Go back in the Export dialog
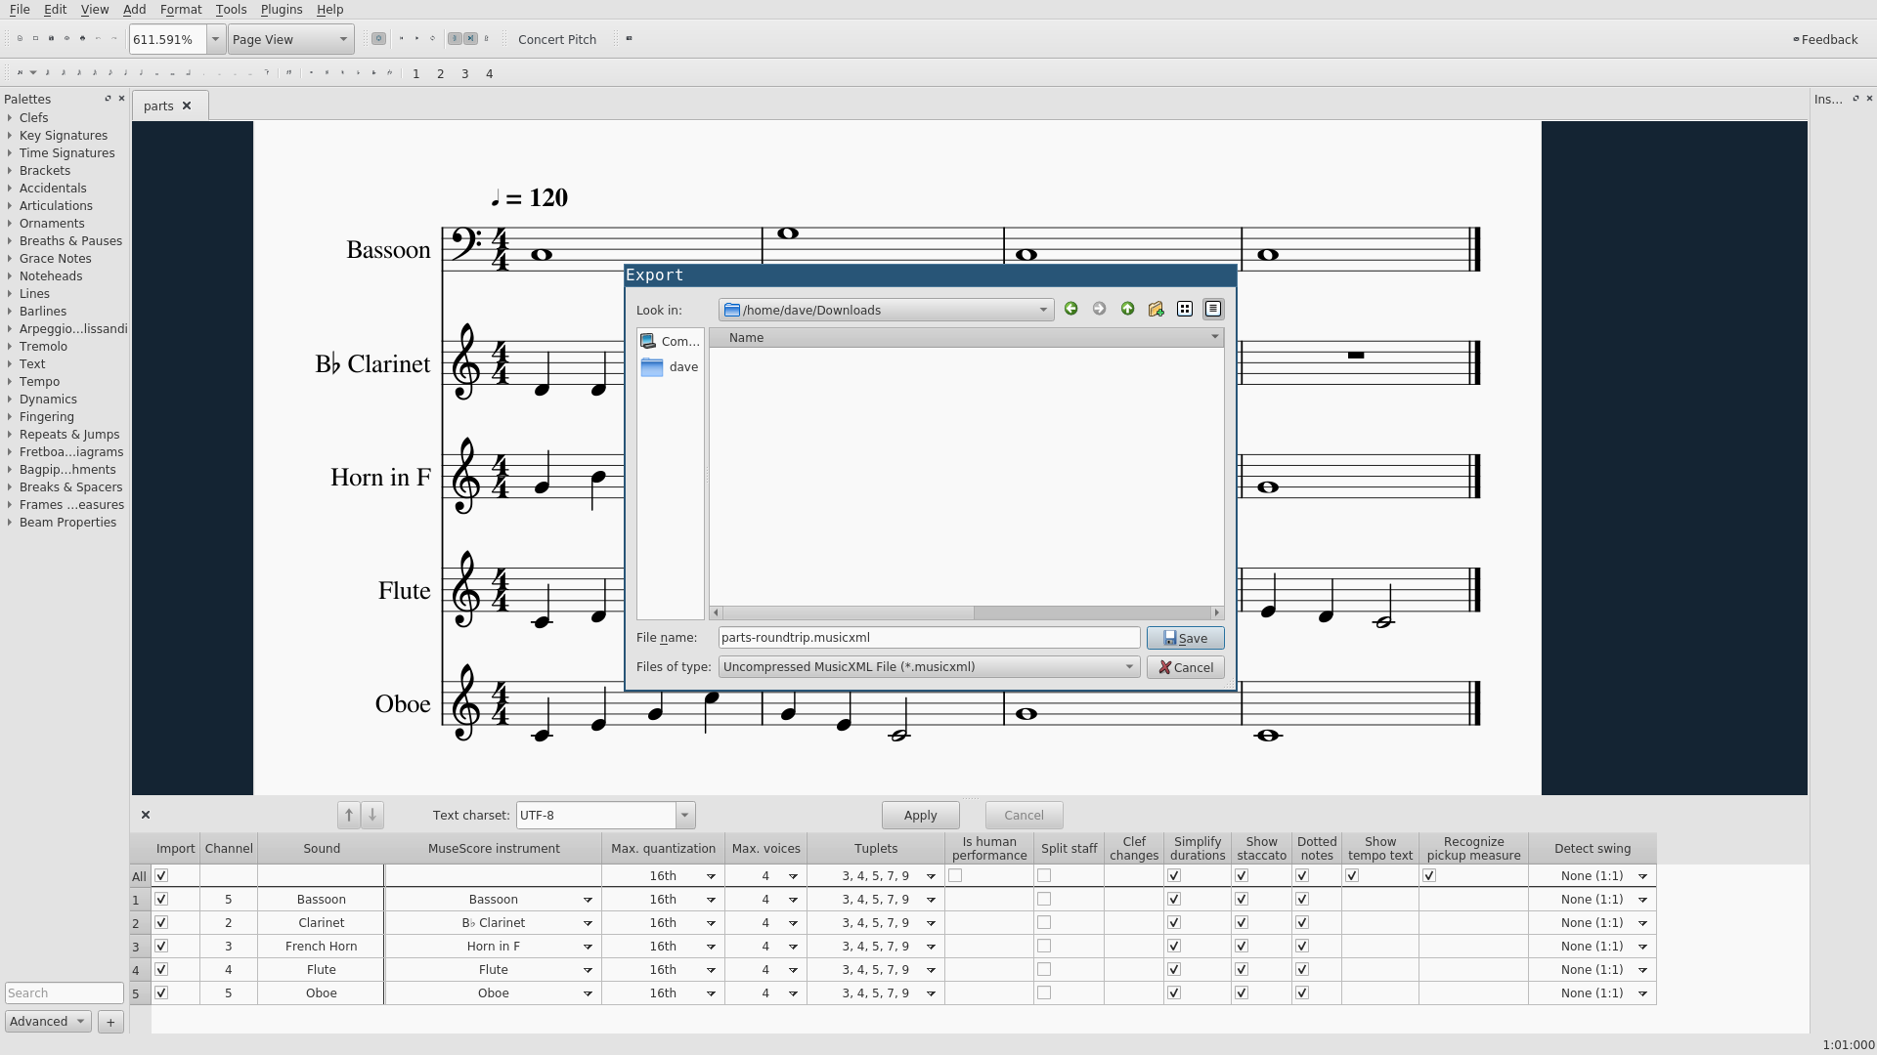The height and width of the screenshot is (1055, 1877). (x=1071, y=309)
